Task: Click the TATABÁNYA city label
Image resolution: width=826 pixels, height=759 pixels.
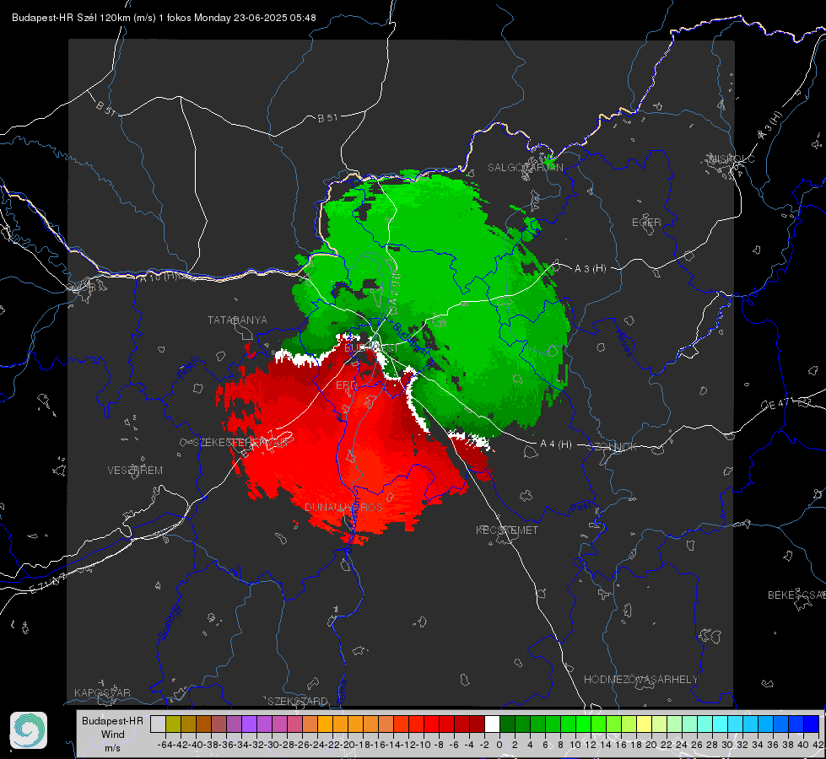Action: [x=237, y=320]
